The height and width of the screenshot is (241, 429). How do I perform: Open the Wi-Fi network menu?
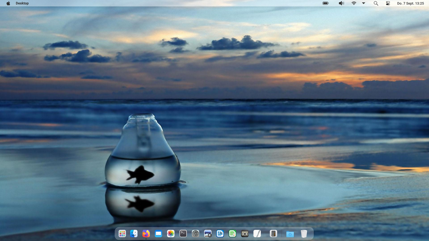pyautogui.click(x=354, y=3)
